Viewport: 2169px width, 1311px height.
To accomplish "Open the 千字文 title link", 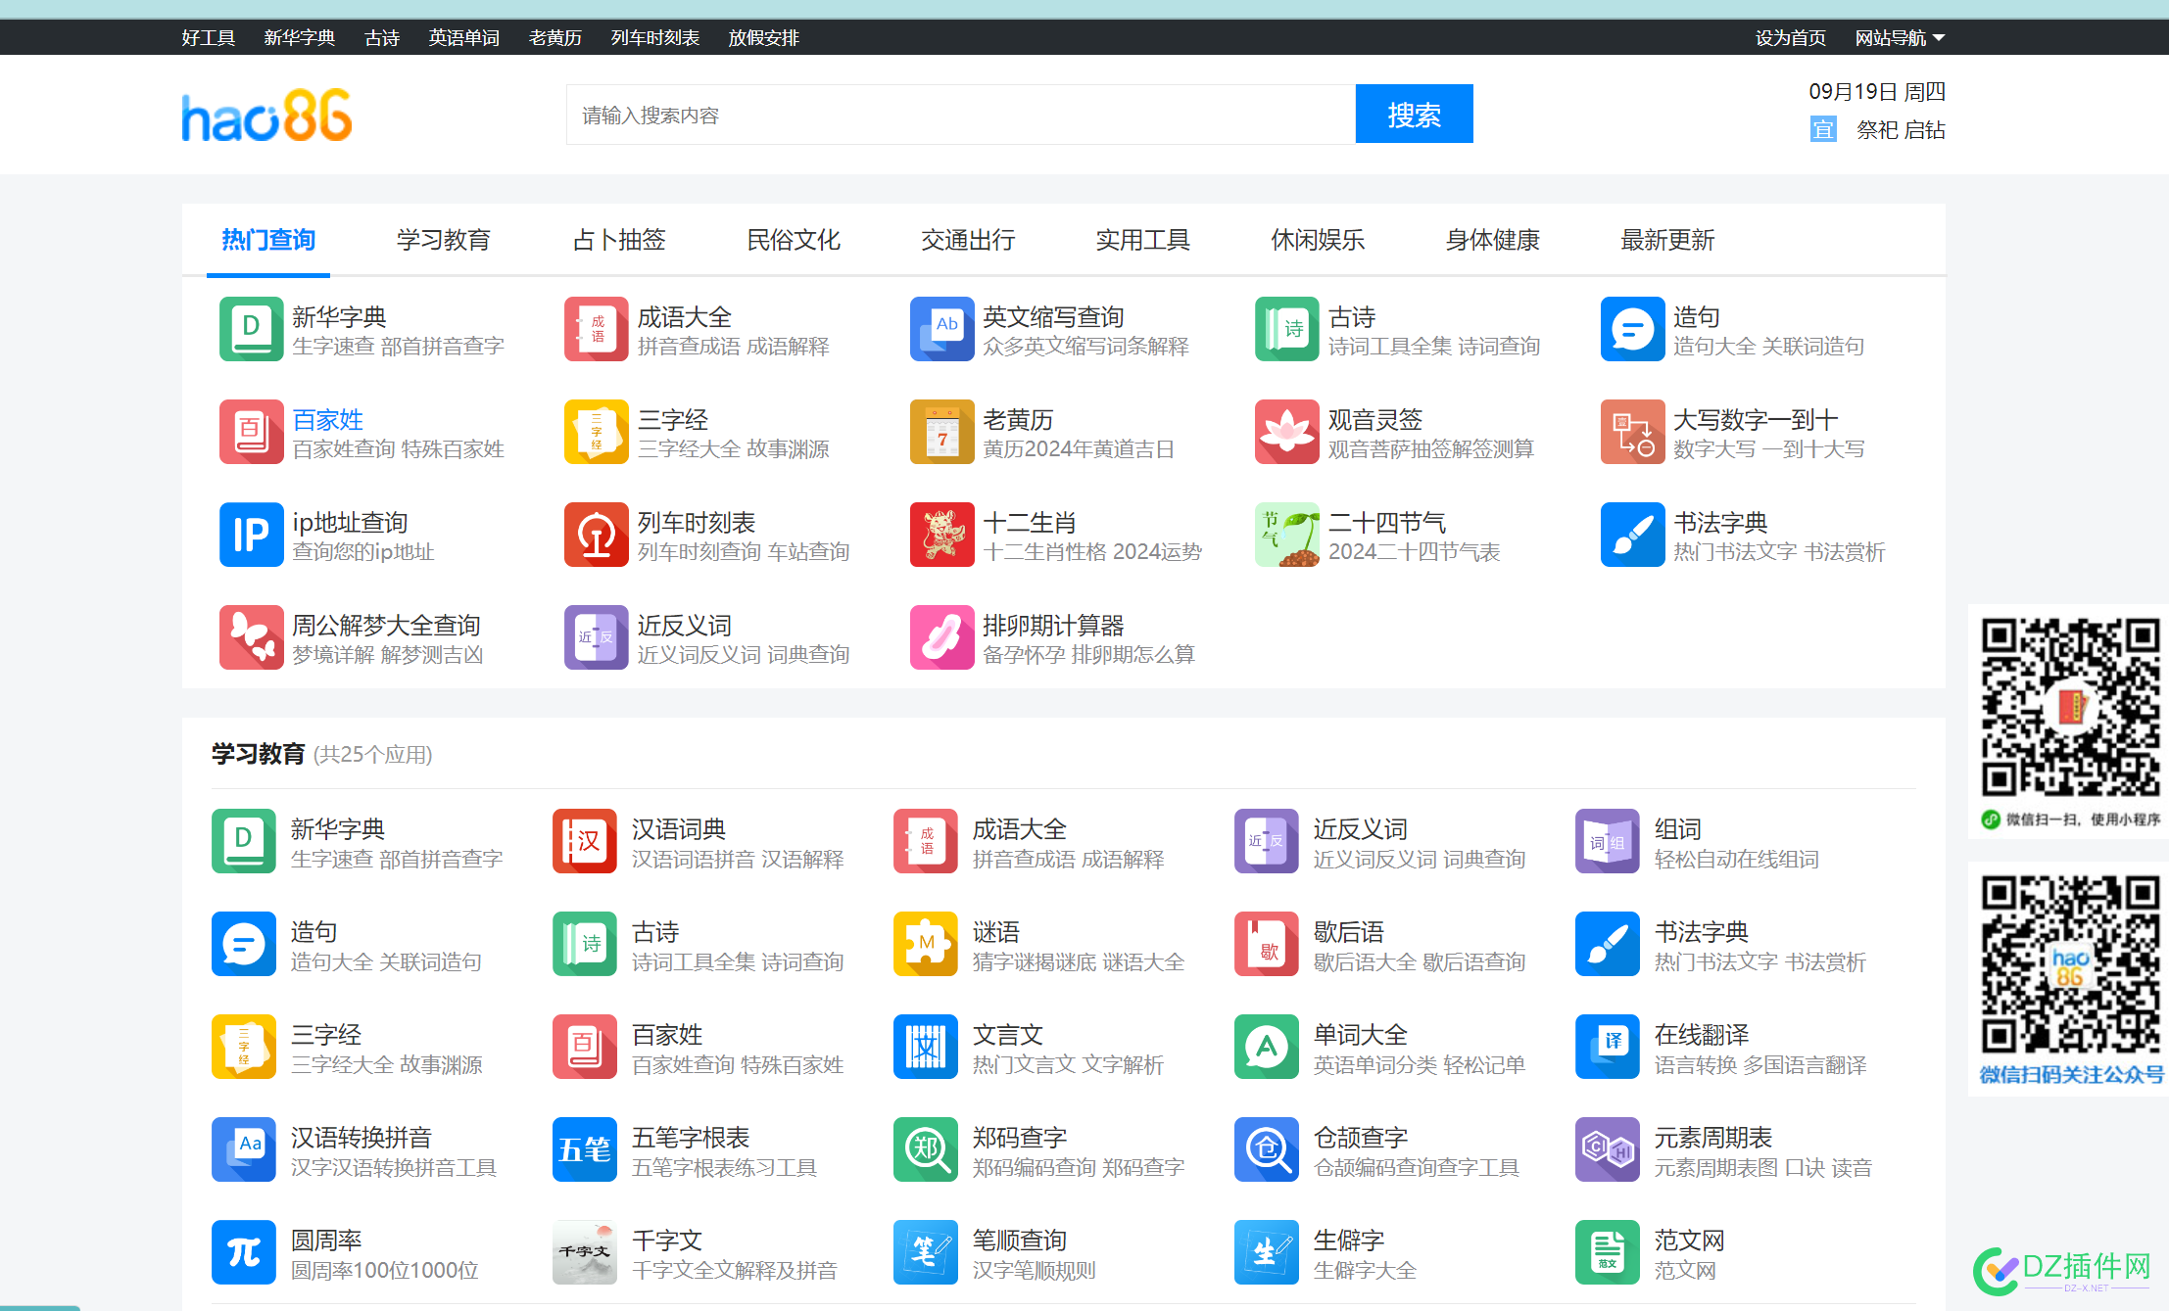I will coord(666,1241).
